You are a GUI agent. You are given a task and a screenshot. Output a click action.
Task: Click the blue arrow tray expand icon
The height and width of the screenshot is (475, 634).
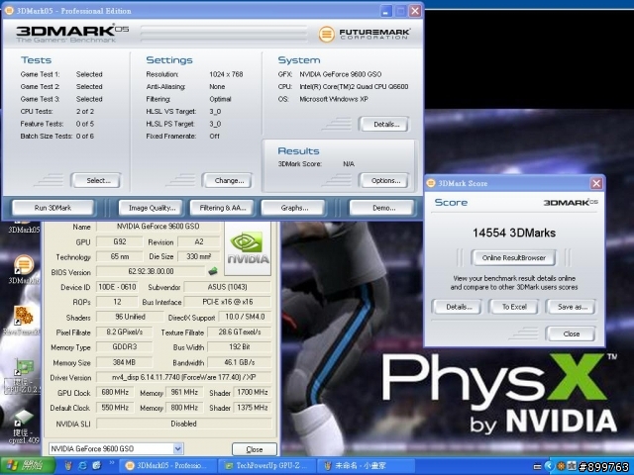(x=549, y=466)
